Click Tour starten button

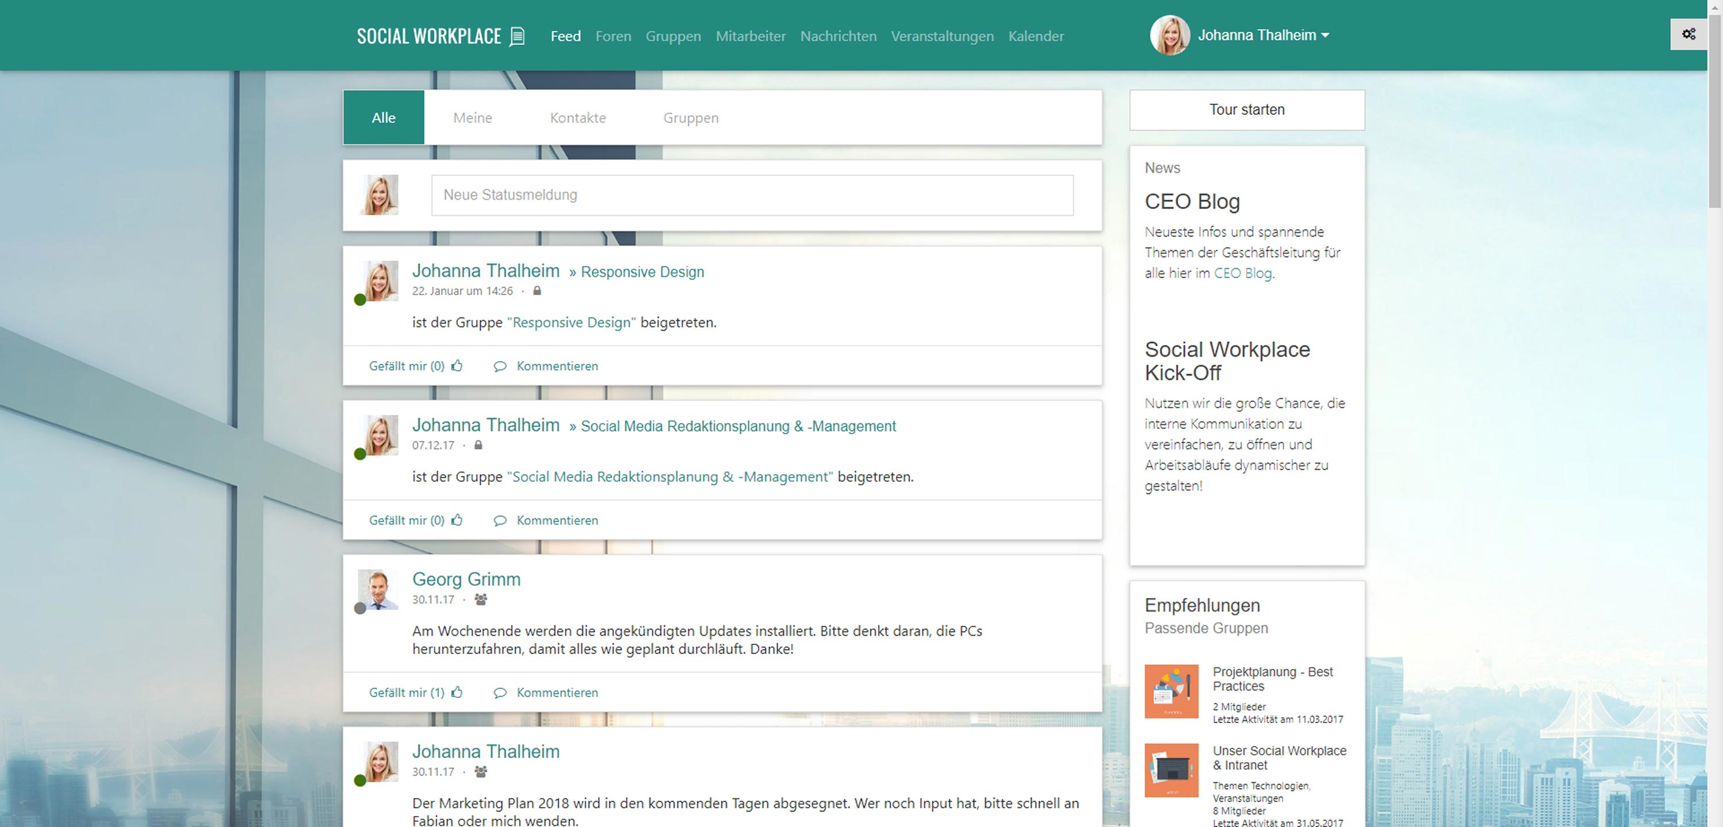click(1248, 109)
